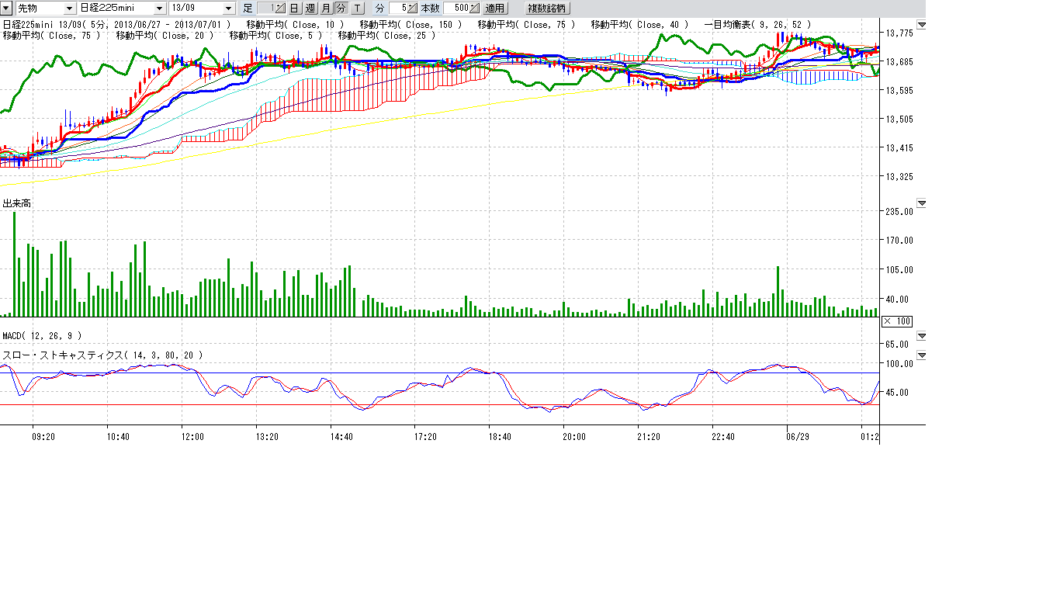1060x596 pixels.
Task: Click the 複数銘柄 multiple symbols button
Action: click(x=548, y=8)
